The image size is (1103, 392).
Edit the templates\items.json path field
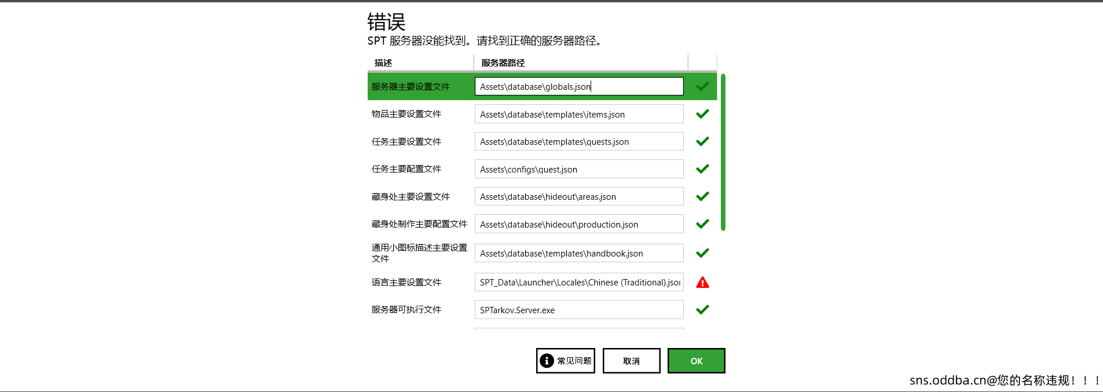(x=579, y=114)
